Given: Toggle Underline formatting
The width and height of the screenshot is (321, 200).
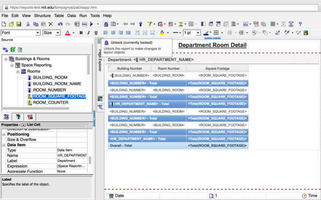Looking at the screenshot, I should pyautogui.click(x=95, y=33).
